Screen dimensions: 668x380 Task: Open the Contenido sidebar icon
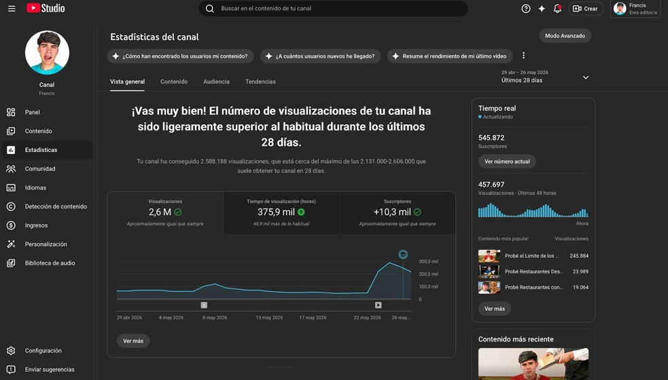point(11,131)
